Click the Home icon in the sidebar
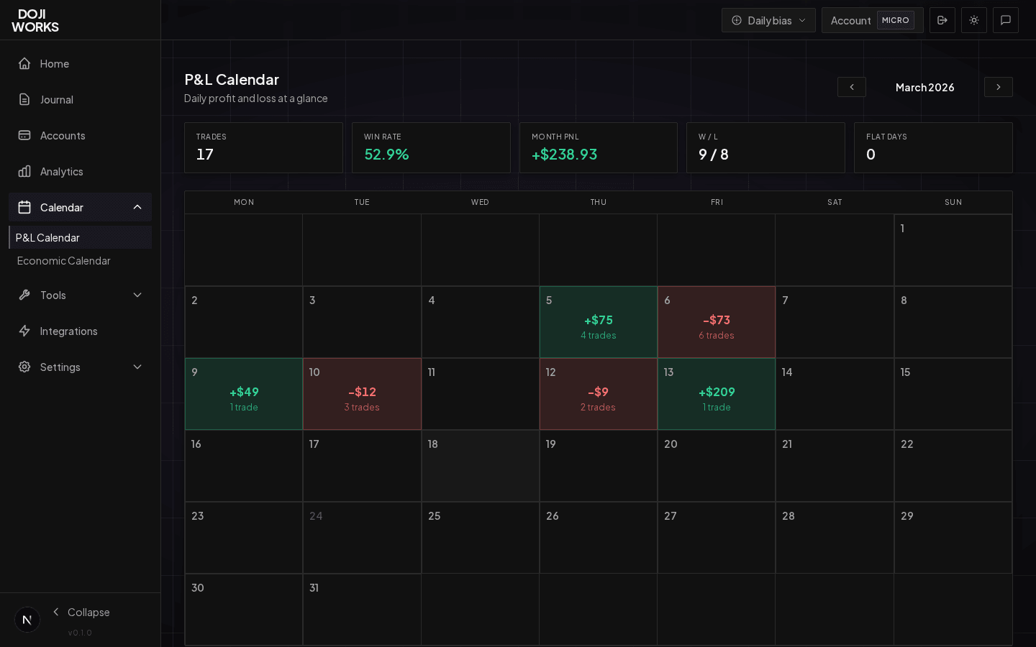The width and height of the screenshot is (1036, 647). (24, 63)
